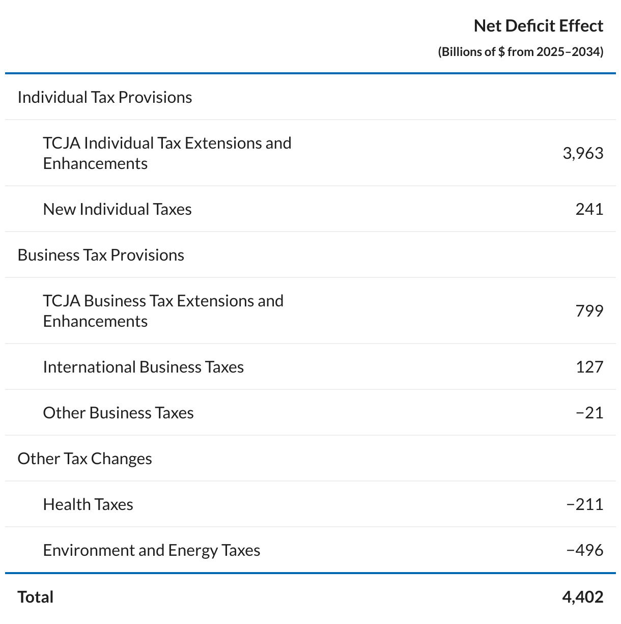Click TCJA Business Tax Extensions and Enhancements label
This screenshot has height=624, width=621.
163,311
